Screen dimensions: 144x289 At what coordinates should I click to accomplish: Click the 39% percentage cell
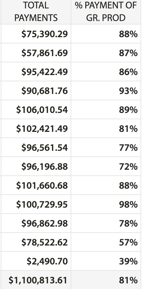click(x=106, y=261)
